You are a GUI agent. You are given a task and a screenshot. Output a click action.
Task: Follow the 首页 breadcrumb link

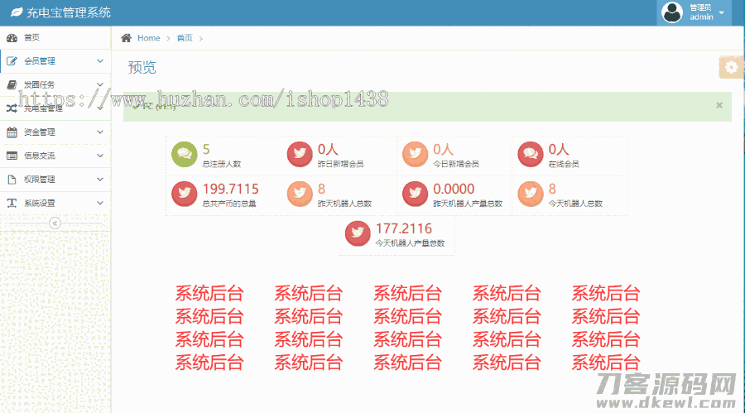[x=185, y=38]
